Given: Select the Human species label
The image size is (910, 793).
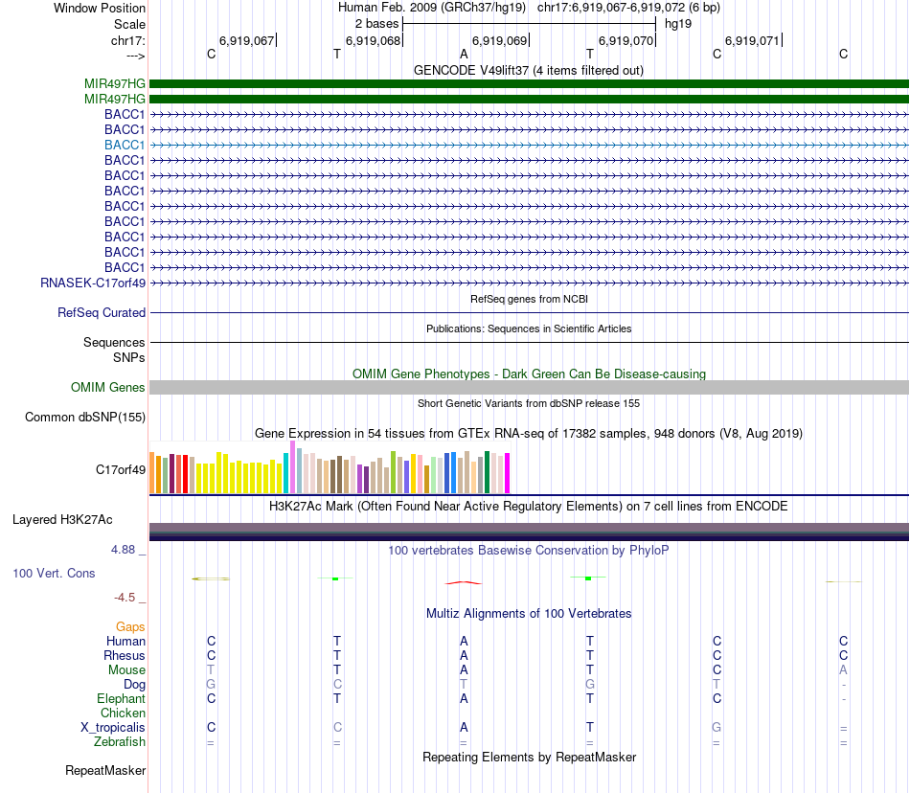Looking at the screenshot, I should tap(125, 641).
